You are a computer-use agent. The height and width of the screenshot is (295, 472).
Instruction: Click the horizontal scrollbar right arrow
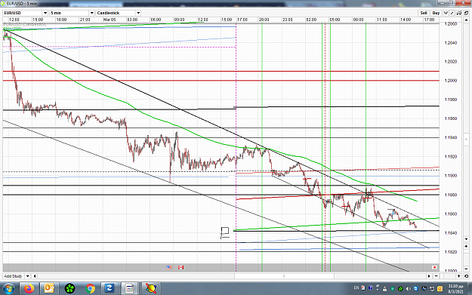pyautogui.click(x=429, y=276)
